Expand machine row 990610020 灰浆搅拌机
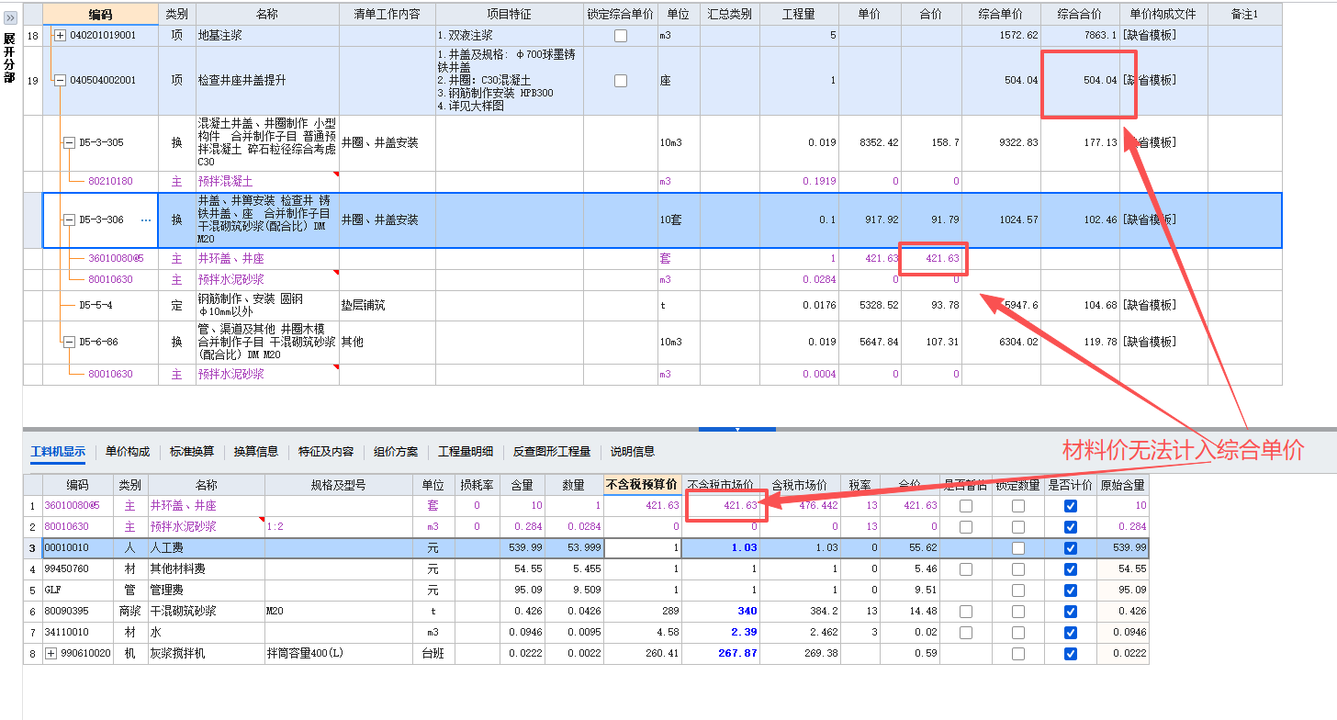Image resolution: width=1337 pixels, height=720 pixels. tap(51, 654)
